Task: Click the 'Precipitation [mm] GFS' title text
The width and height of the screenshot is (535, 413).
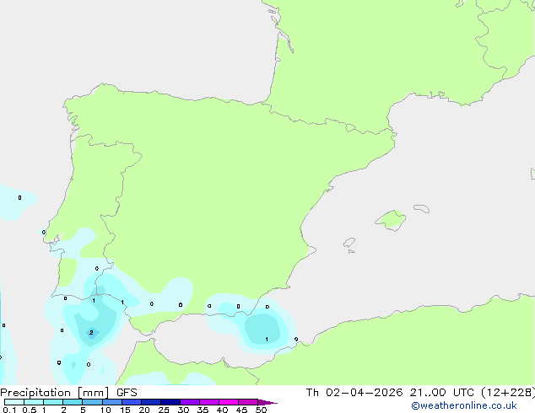Action: pyautogui.click(x=68, y=393)
